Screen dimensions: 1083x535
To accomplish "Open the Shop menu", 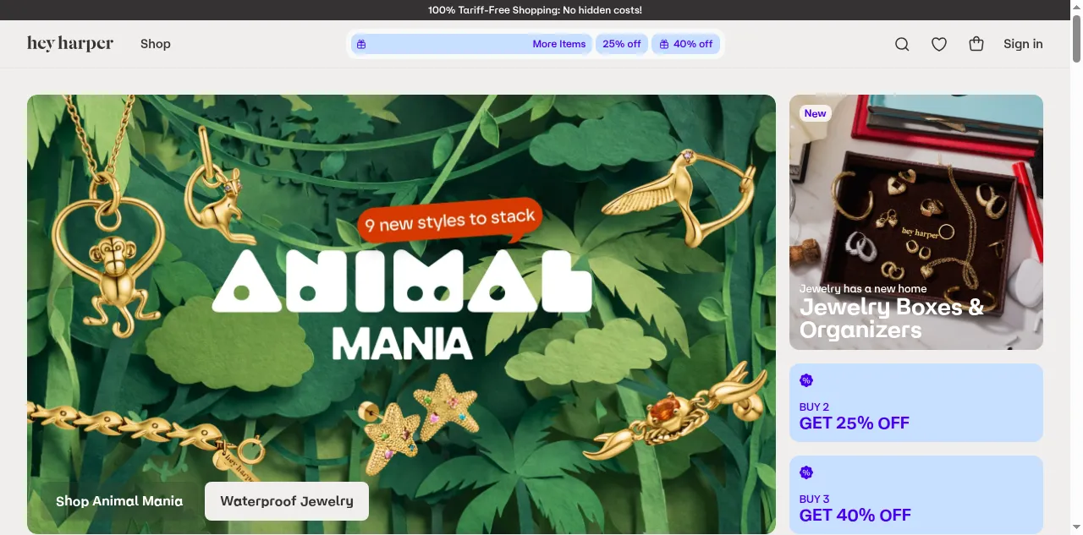I will [x=156, y=44].
